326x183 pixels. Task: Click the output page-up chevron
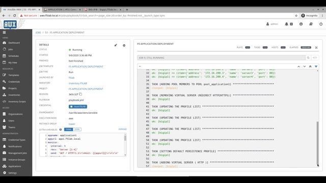click(298, 67)
